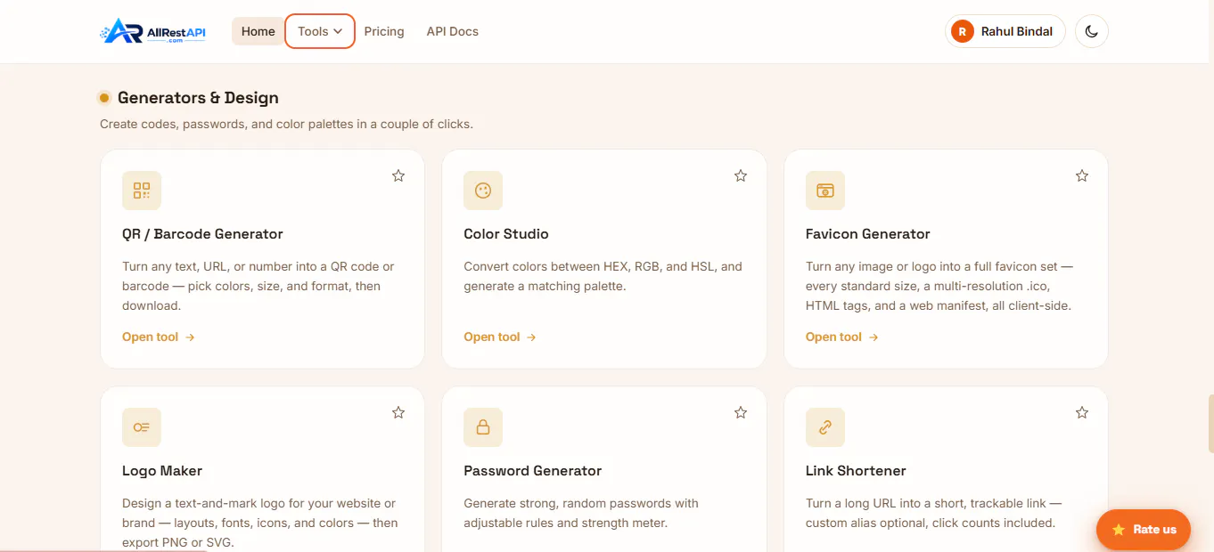This screenshot has height=552, width=1214.
Task: Click the Password Generator title
Action: 533,471
